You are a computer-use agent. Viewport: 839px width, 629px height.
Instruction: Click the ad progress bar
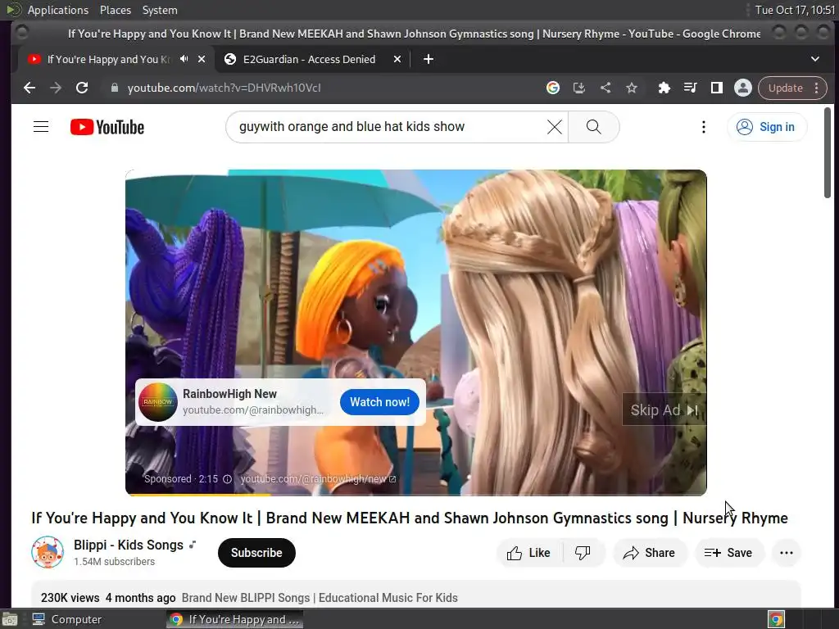point(415,495)
